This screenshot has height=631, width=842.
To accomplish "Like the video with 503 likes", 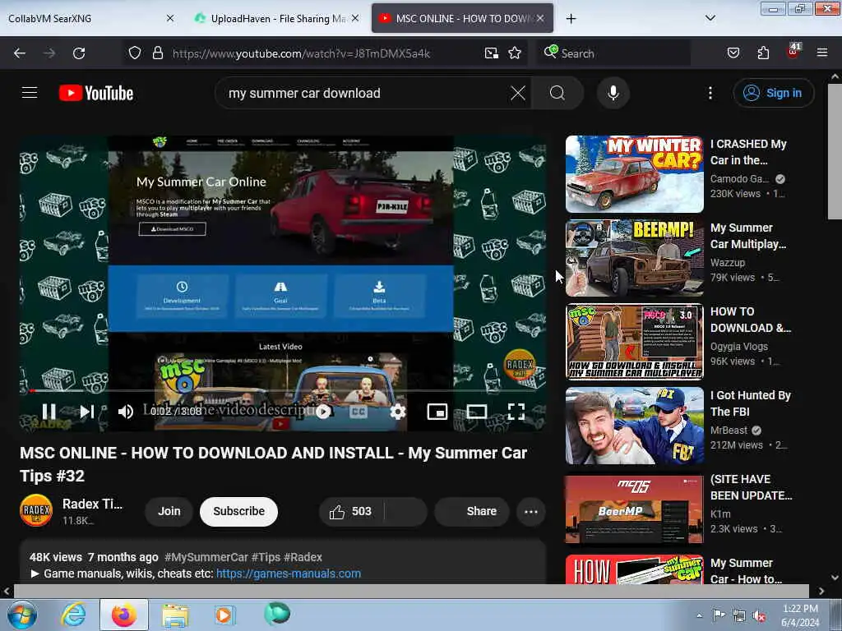I will pos(351,511).
